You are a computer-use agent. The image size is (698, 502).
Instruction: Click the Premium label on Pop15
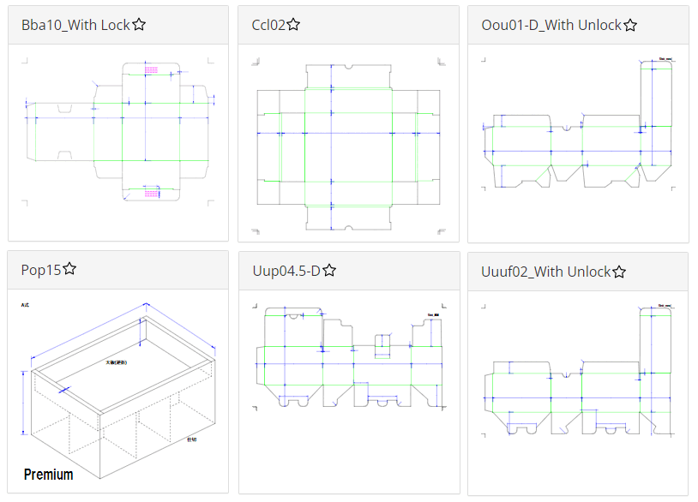49,475
